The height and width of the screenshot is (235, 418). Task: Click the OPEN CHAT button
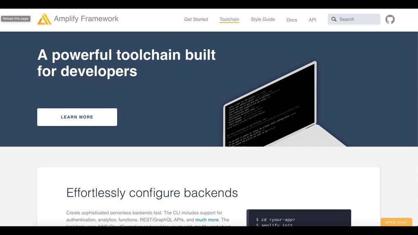click(396, 222)
